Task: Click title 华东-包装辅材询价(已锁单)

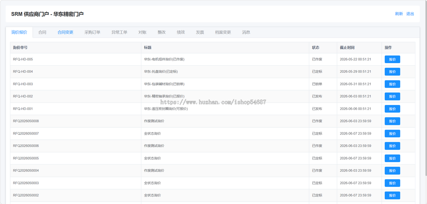Action: [164, 84]
